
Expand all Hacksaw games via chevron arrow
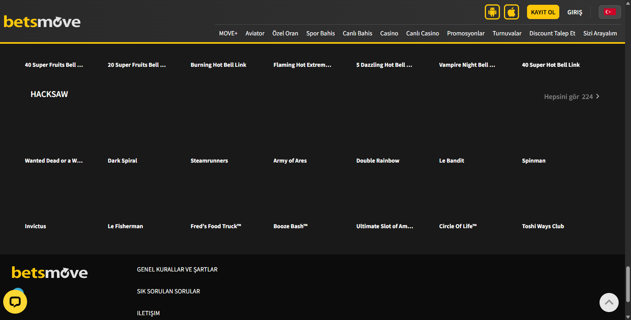point(598,97)
